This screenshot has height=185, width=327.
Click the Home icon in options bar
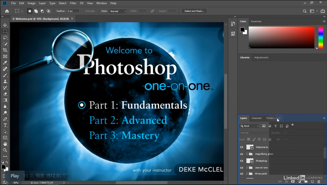[7, 11]
